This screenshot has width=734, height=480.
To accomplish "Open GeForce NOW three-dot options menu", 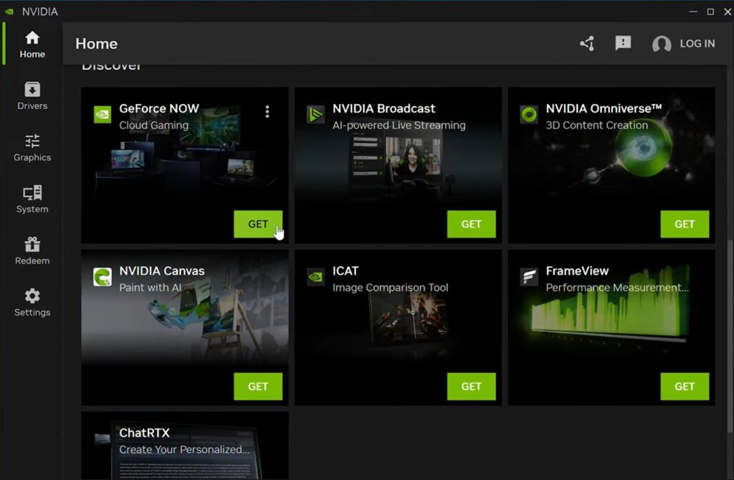I will pyautogui.click(x=267, y=112).
